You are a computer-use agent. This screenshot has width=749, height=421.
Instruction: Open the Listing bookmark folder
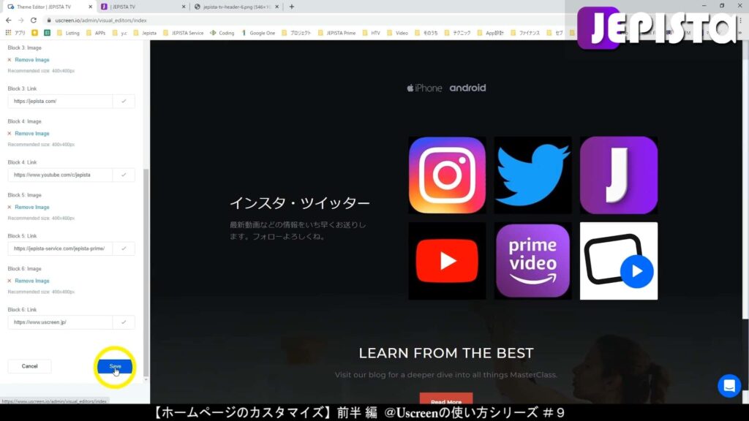click(x=68, y=33)
